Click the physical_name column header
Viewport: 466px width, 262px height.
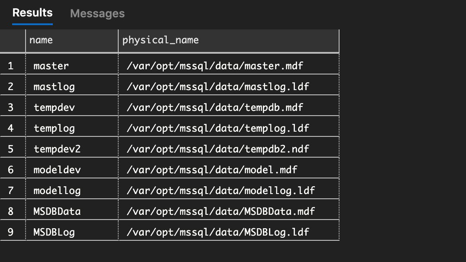pyautogui.click(x=228, y=40)
